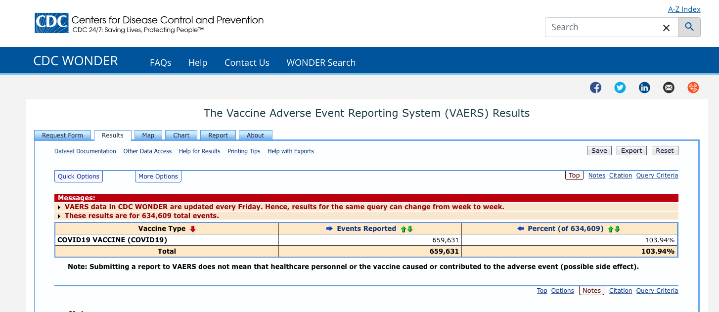The width and height of the screenshot is (719, 312).
Task: Jump to Notes in upper links
Action: pyautogui.click(x=597, y=176)
